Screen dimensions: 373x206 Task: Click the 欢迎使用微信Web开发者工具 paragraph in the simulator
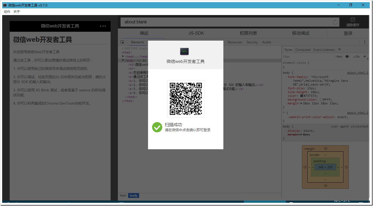[36, 52]
